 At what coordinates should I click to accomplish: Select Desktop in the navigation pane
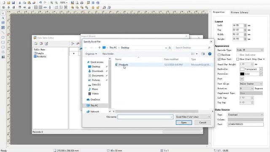(x=96, y=67)
